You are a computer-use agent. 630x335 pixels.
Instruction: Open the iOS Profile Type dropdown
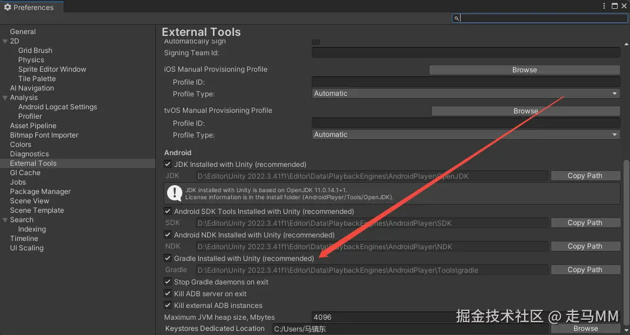466,93
